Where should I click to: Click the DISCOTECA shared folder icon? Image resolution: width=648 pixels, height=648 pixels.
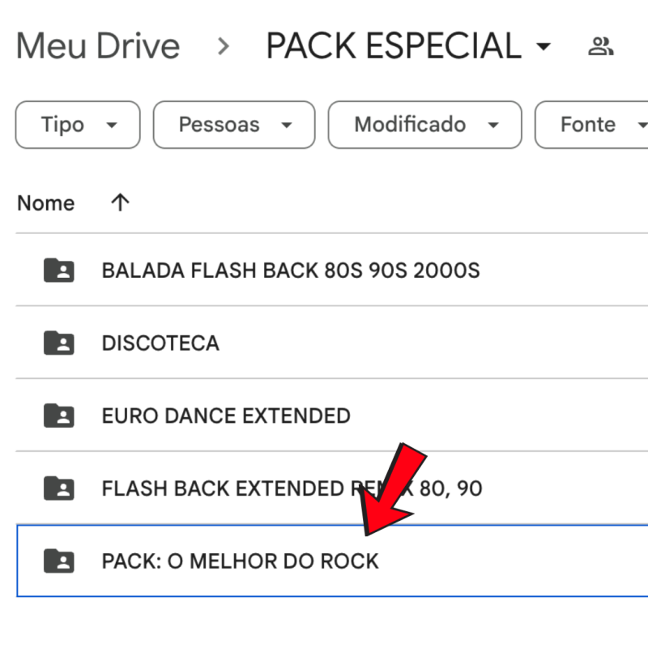coord(58,343)
